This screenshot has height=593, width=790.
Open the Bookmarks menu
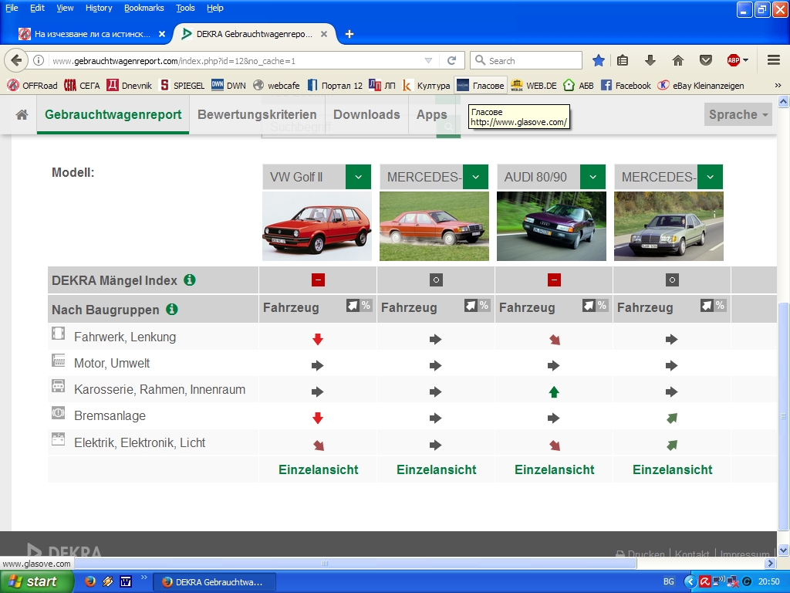point(143,8)
